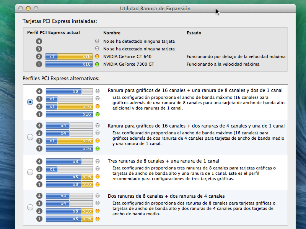Click slot 4 x4 bar in Dos ranuras de 8 + dos de 4 profile
Image resolution: width=306 pixels, height=229 pixels.
(x=69, y=196)
